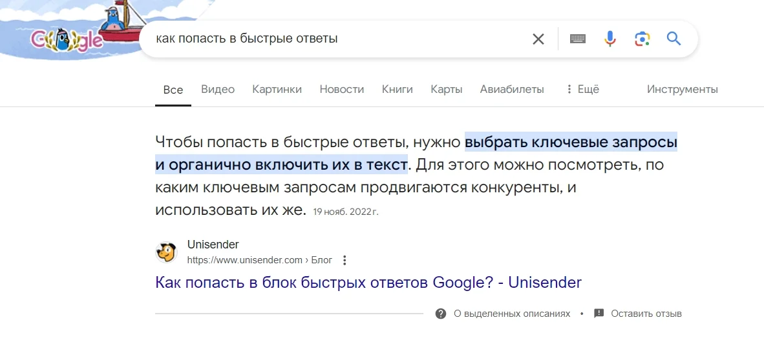
Task: Select the Новости tab
Action: 341,90
